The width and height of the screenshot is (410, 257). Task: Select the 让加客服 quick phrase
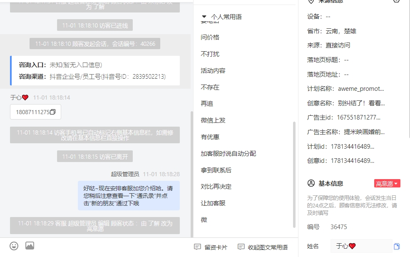coord(213,203)
